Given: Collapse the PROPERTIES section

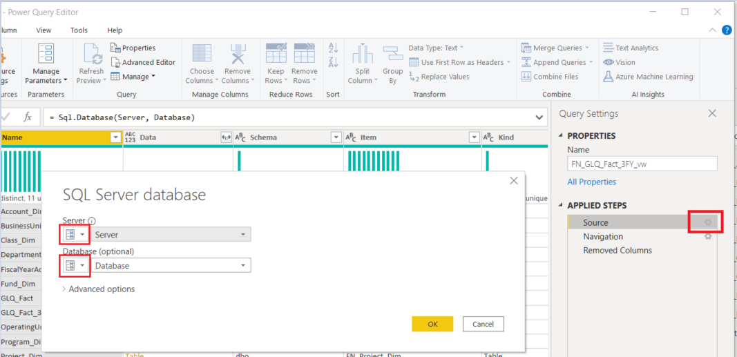Looking at the screenshot, I should (561, 136).
